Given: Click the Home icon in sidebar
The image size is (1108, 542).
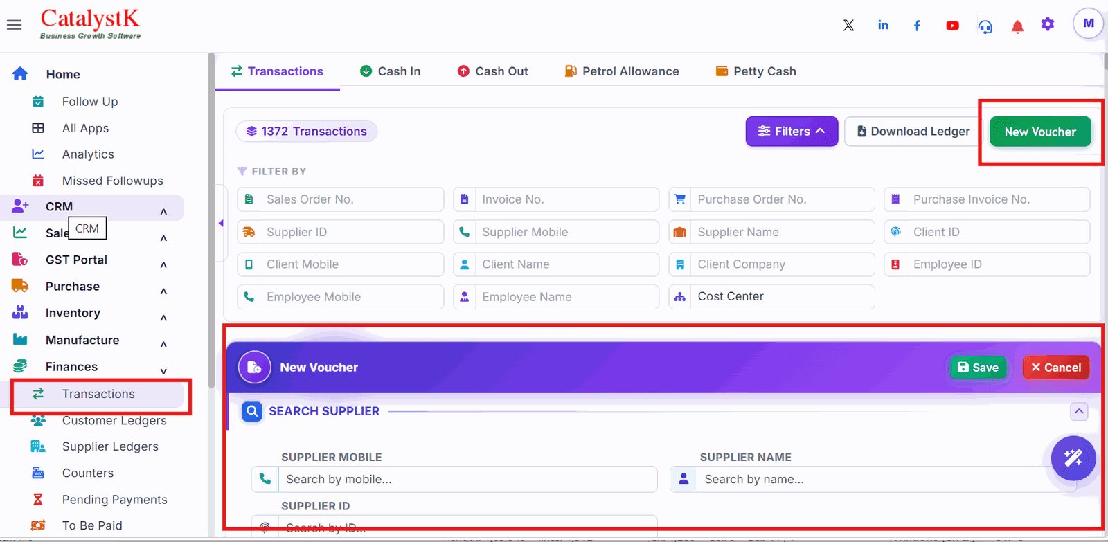Looking at the screenshot, I should pos(20,73).
